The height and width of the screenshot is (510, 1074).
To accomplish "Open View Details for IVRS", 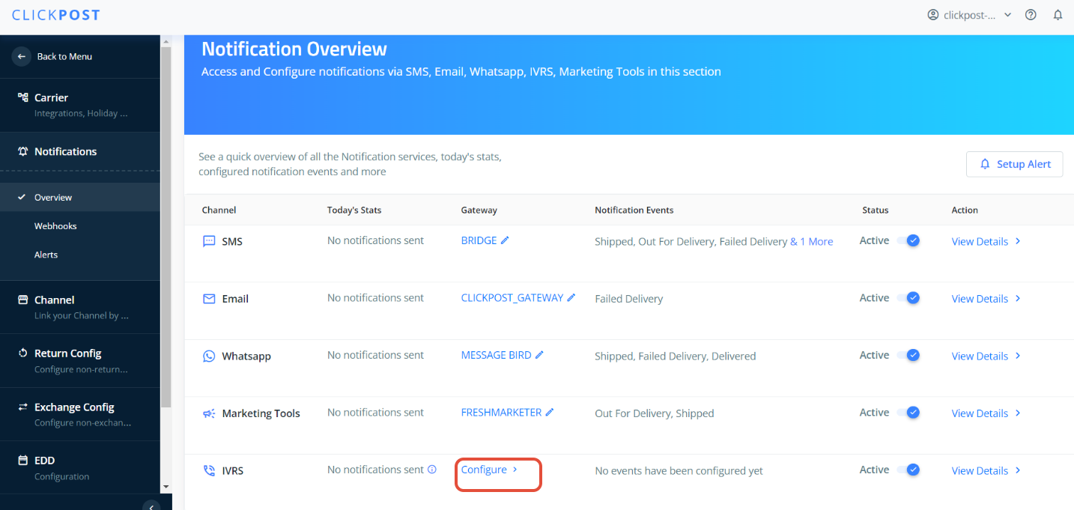I will (980, 470).
